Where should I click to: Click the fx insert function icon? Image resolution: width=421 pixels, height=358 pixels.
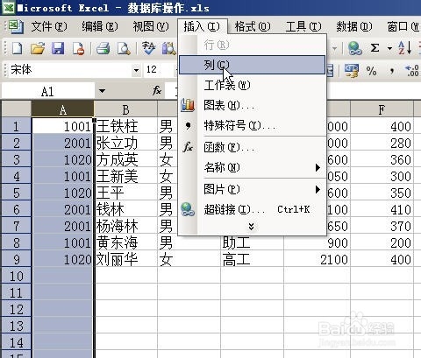pyautogui.click(x=157, y=91)
